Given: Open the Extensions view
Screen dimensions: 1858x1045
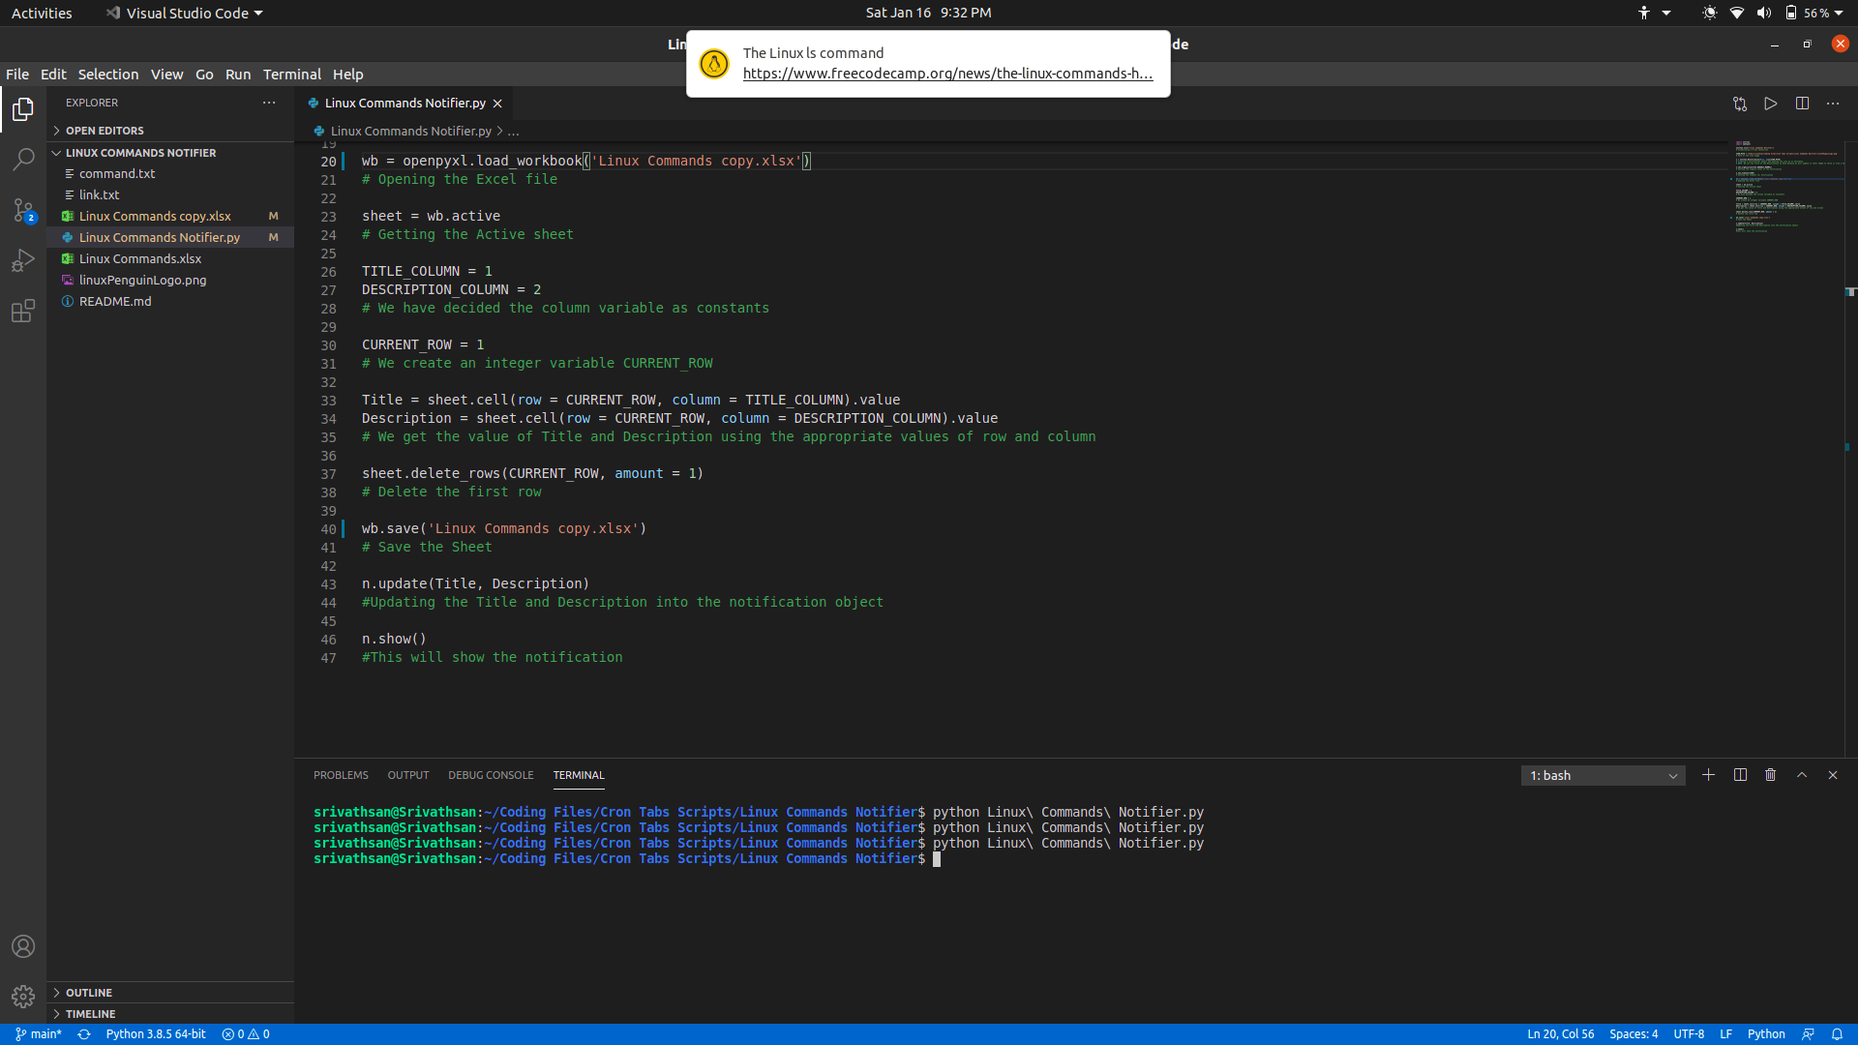Looking at the screenshot, I should coord(23,311).
